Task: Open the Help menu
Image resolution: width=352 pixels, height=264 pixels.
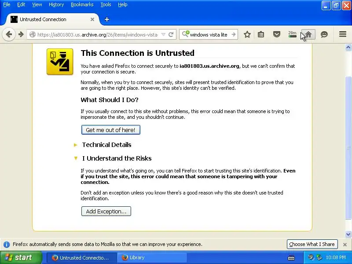Action: point(123,4)
